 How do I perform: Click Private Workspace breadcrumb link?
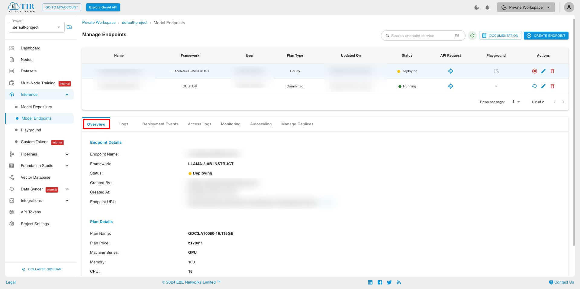[x=99, y=23]
